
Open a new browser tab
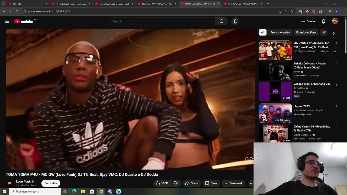tap(268, 4)
